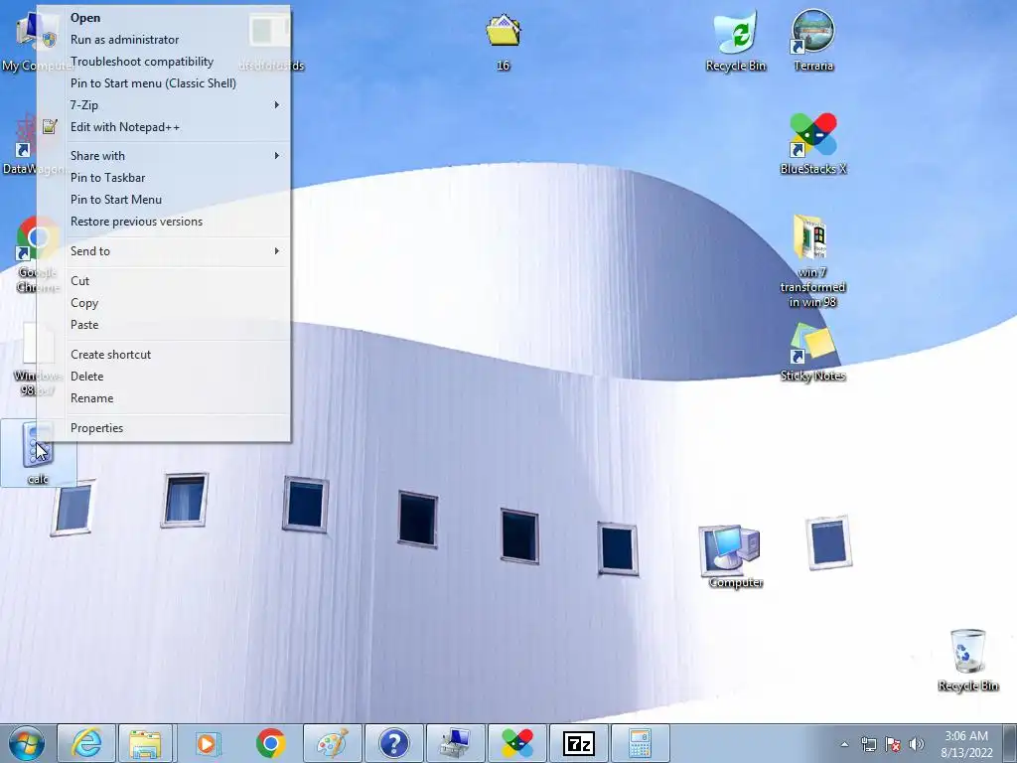The image size is (1017, 763).
Task: Select the empty Recycle Bin icon at bottom right
Action: 967,660
